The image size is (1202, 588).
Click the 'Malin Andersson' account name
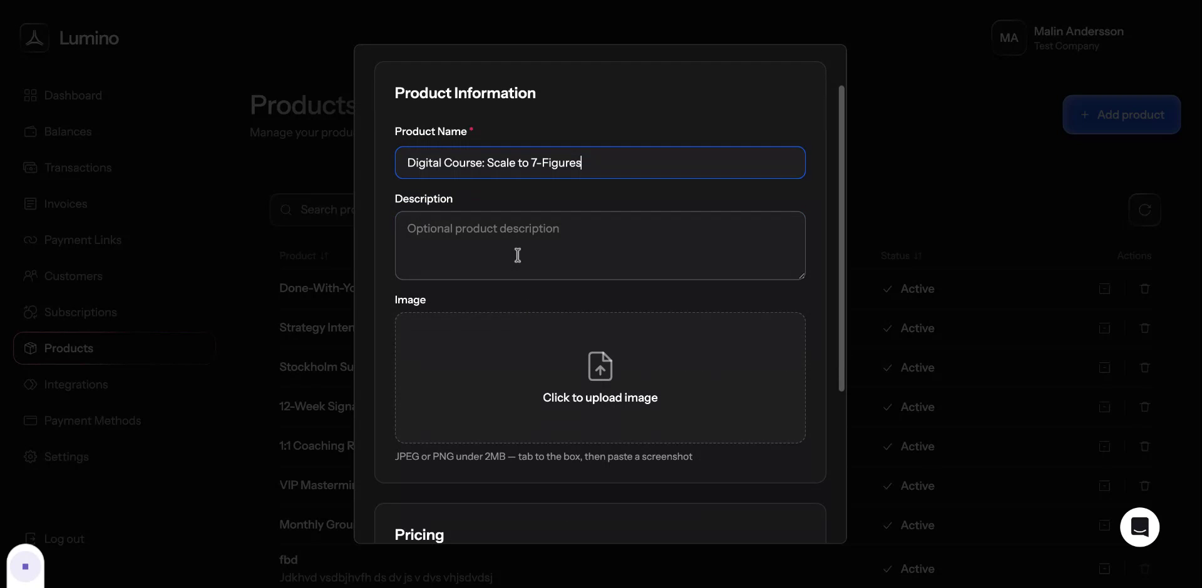(1078, 31)
